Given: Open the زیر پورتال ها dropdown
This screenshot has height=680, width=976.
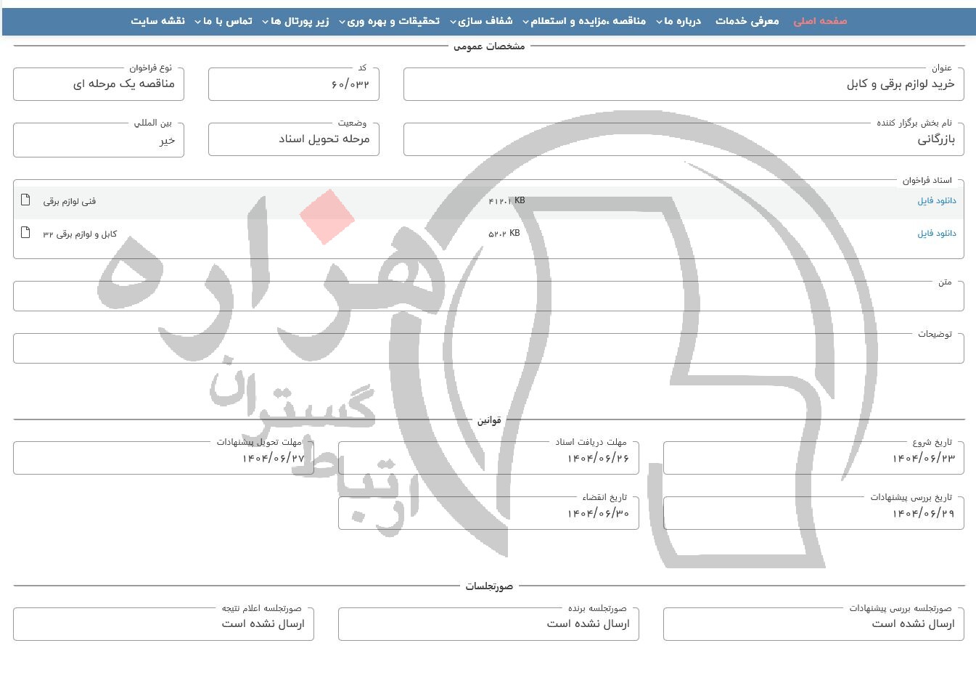Looking at the screenshot, I should pyautogui.click(x=295, y=21).
